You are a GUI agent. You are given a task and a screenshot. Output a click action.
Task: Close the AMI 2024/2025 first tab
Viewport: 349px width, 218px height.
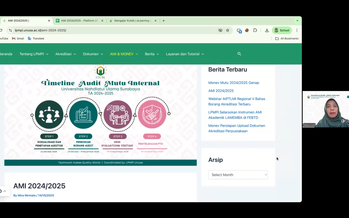tap(49, 21)
